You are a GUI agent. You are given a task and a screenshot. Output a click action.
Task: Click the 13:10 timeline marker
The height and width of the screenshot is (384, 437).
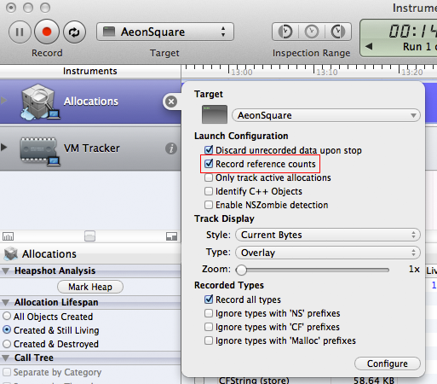click(327, 73)
